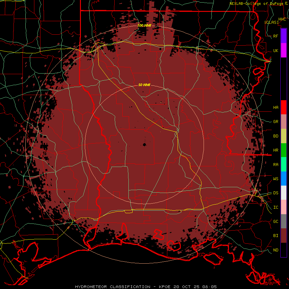Click the RF purple legend swatch
Screen dimensions: 289x289
pos(284,36)
